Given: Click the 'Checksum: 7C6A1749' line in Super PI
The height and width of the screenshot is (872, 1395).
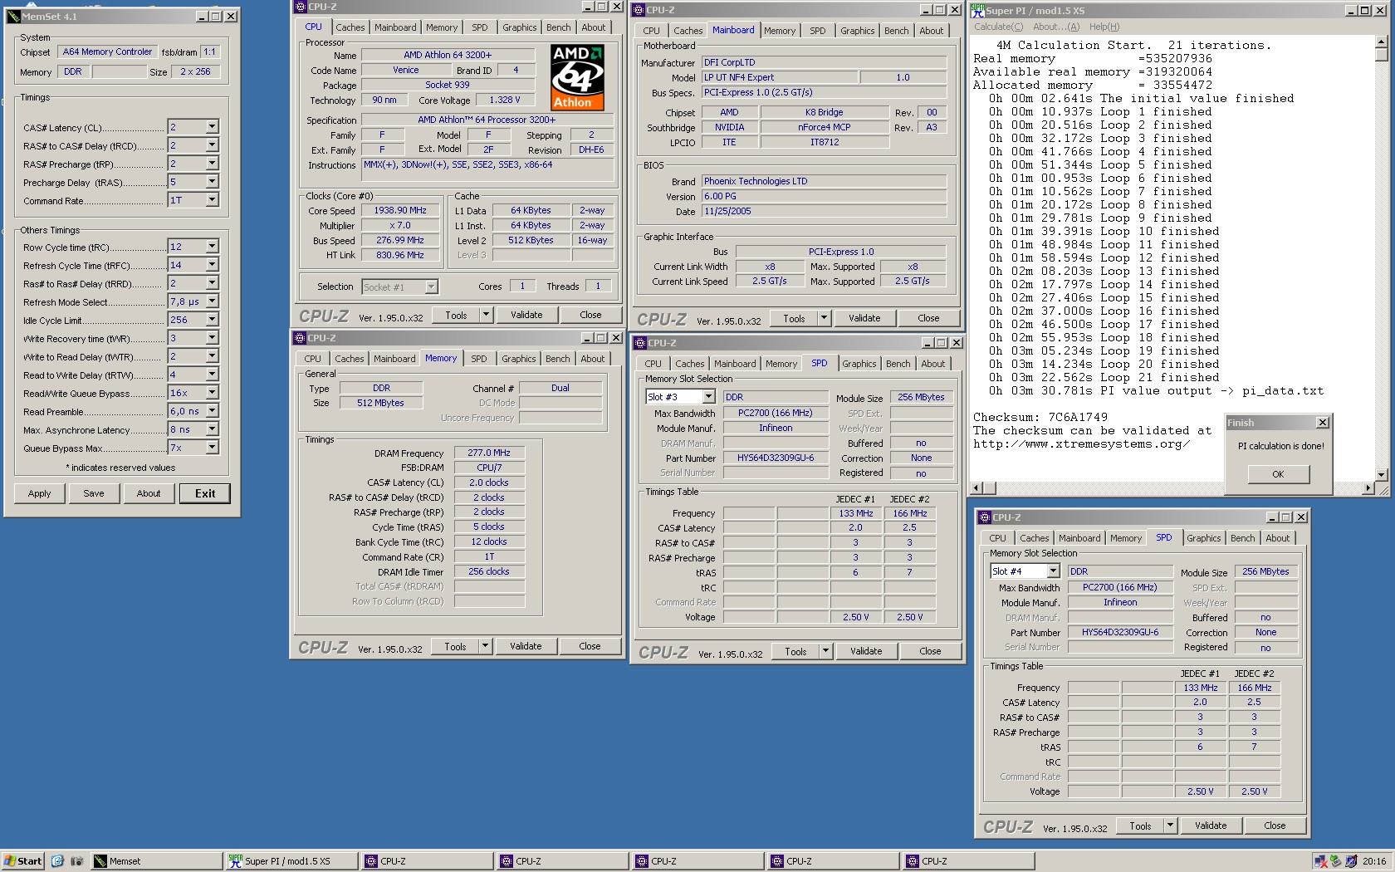Looking at the screenshot, I should click(1040, 417).
